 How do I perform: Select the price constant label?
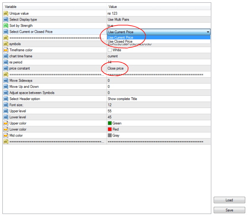19,68
